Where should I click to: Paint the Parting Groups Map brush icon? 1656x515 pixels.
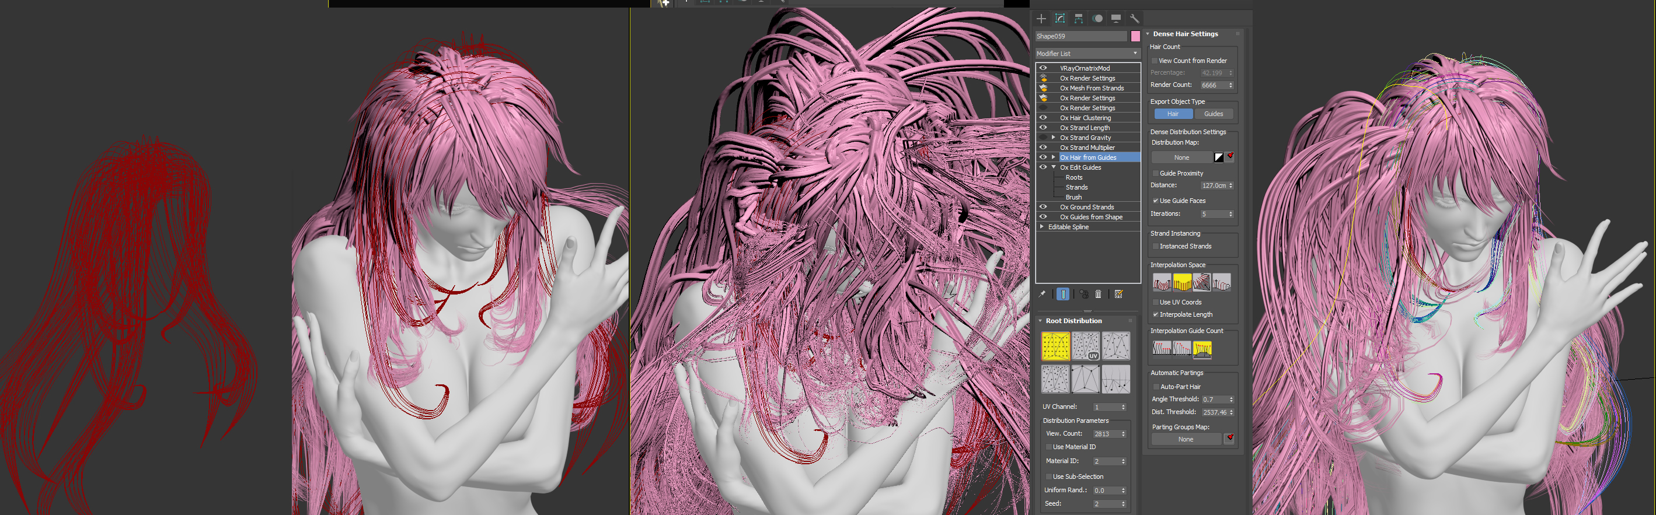coord(1229,439)
